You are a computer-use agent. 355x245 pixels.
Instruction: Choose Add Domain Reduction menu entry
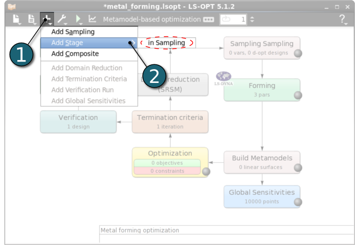pyautogui.click(x=89, y=68)
